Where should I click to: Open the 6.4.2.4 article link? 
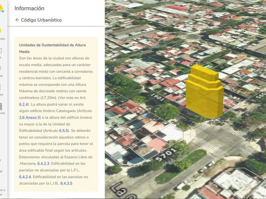tap(25, 177)
